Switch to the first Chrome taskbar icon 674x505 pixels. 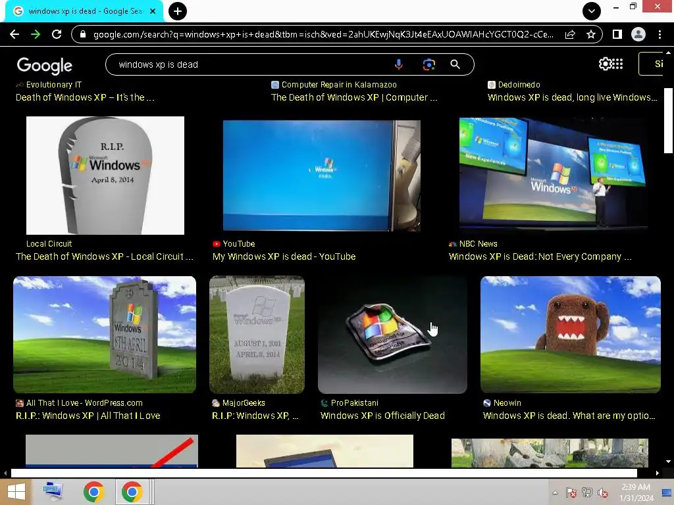tap(93, 492)
